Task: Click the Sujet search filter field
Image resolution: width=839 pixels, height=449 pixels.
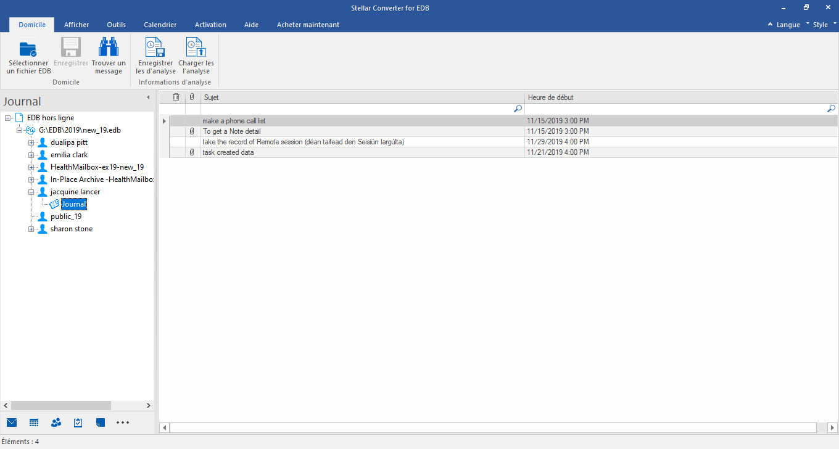Action: (358, 109)
